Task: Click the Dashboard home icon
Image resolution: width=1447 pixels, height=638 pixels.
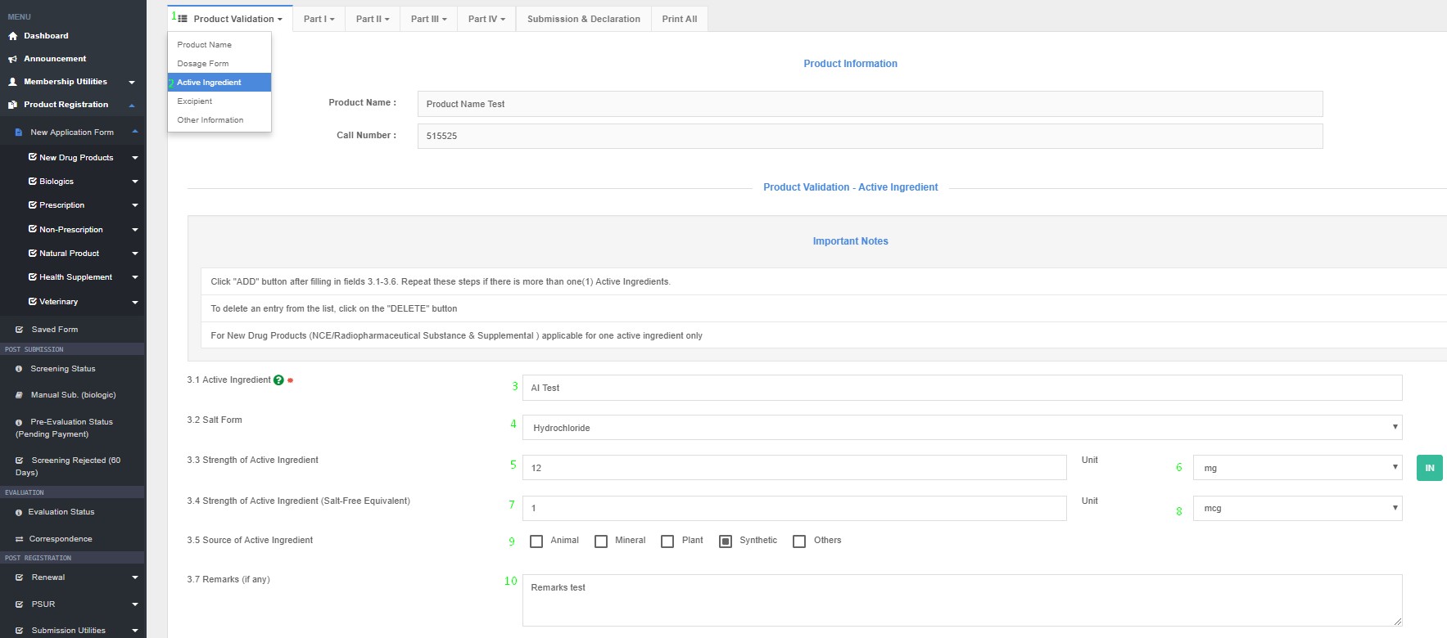Action: pyautogui.click(x=12, y=36)
